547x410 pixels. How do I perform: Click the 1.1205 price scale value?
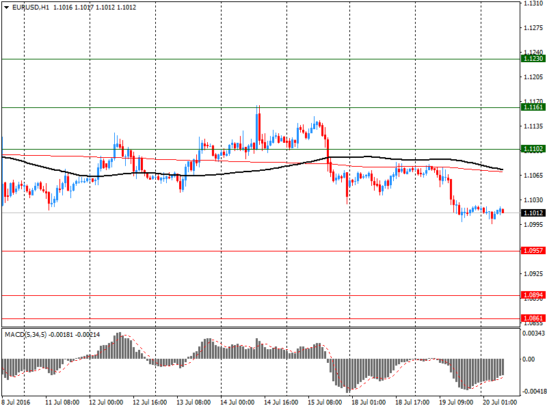point(533,77)
